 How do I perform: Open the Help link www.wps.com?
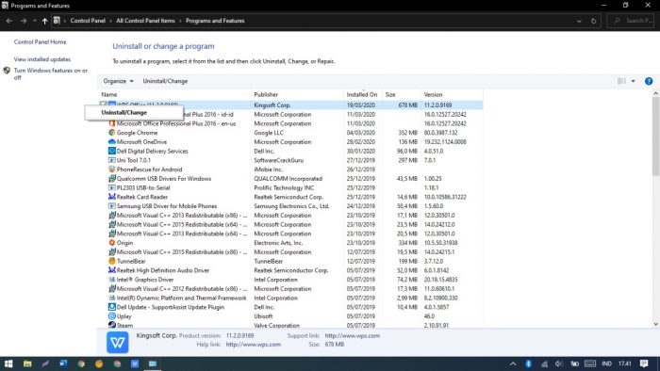[x=254, y=344]
